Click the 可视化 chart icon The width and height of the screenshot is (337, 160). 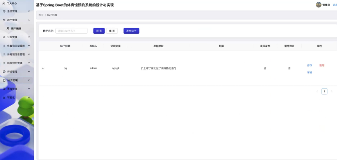tap(4, 97)
